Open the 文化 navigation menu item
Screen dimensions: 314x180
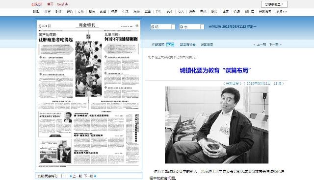[x=80, y=12]
